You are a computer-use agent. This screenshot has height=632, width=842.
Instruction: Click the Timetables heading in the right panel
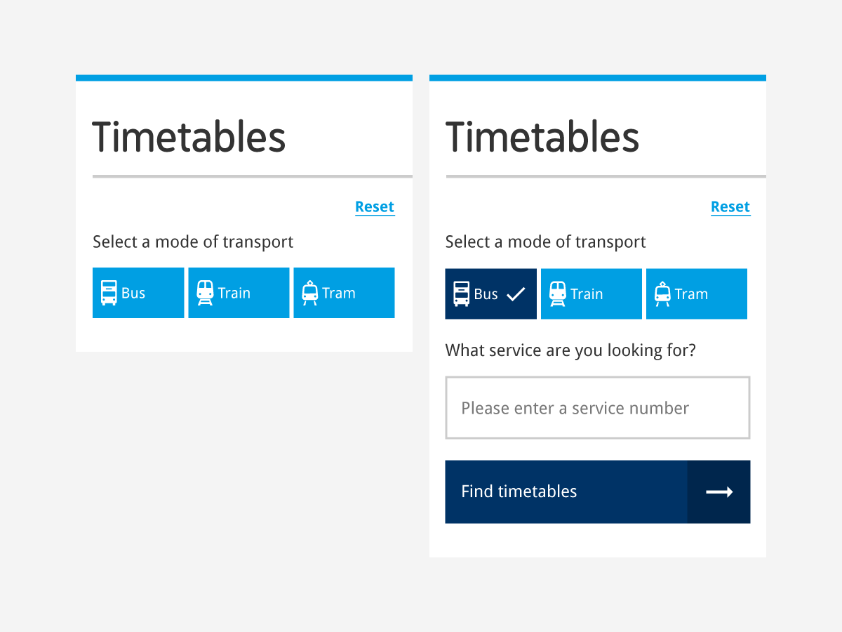click(542, 137)
